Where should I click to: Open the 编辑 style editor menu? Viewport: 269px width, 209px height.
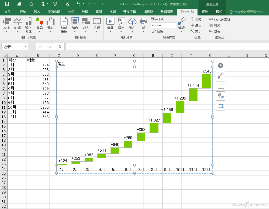point(182,25)
